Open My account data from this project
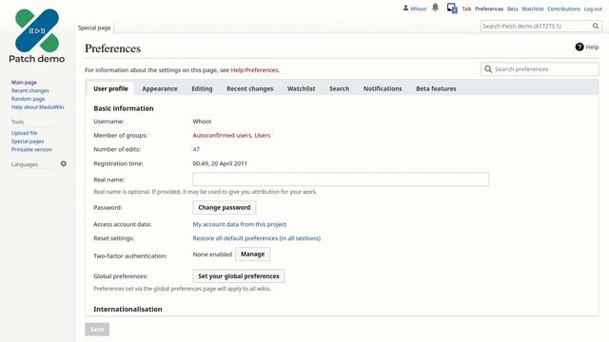Screen dimensions: 609x342 [x=239, y=224]
